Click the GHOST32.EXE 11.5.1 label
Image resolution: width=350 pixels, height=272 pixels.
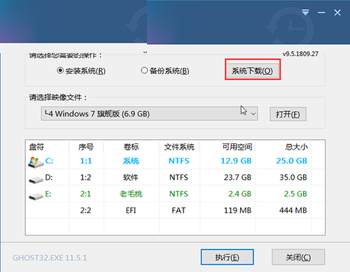pyautogui.click(x=50, y=258)
